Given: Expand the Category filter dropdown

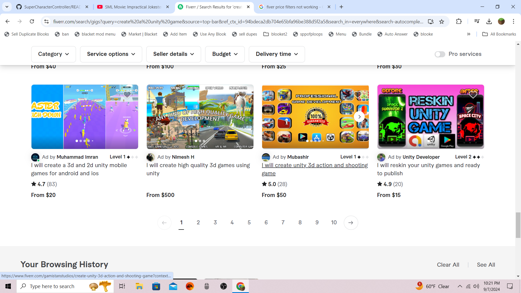Looking at the screenshot, I should click(x=53, y=54).
